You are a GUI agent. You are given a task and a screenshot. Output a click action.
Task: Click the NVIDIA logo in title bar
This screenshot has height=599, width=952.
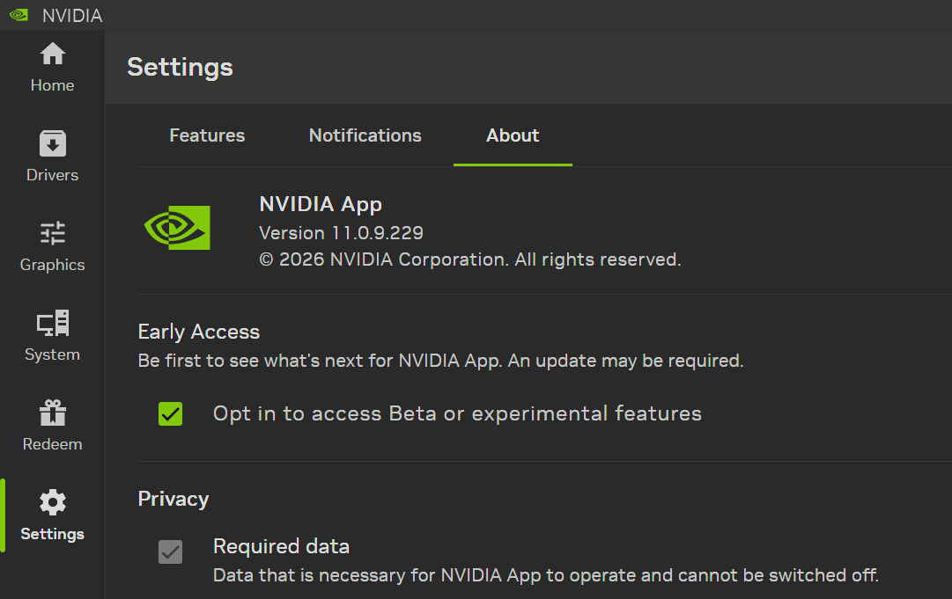coord(19,15)
